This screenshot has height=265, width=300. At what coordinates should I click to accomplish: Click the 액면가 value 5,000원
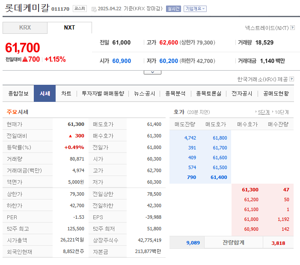[x=76, y=182]
